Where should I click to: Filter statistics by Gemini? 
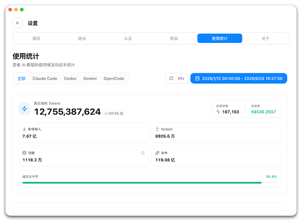point(90,78)
